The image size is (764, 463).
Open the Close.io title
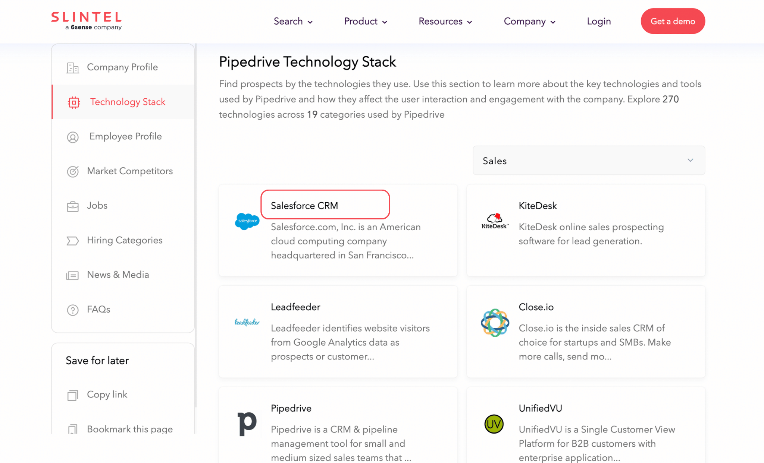536,307
